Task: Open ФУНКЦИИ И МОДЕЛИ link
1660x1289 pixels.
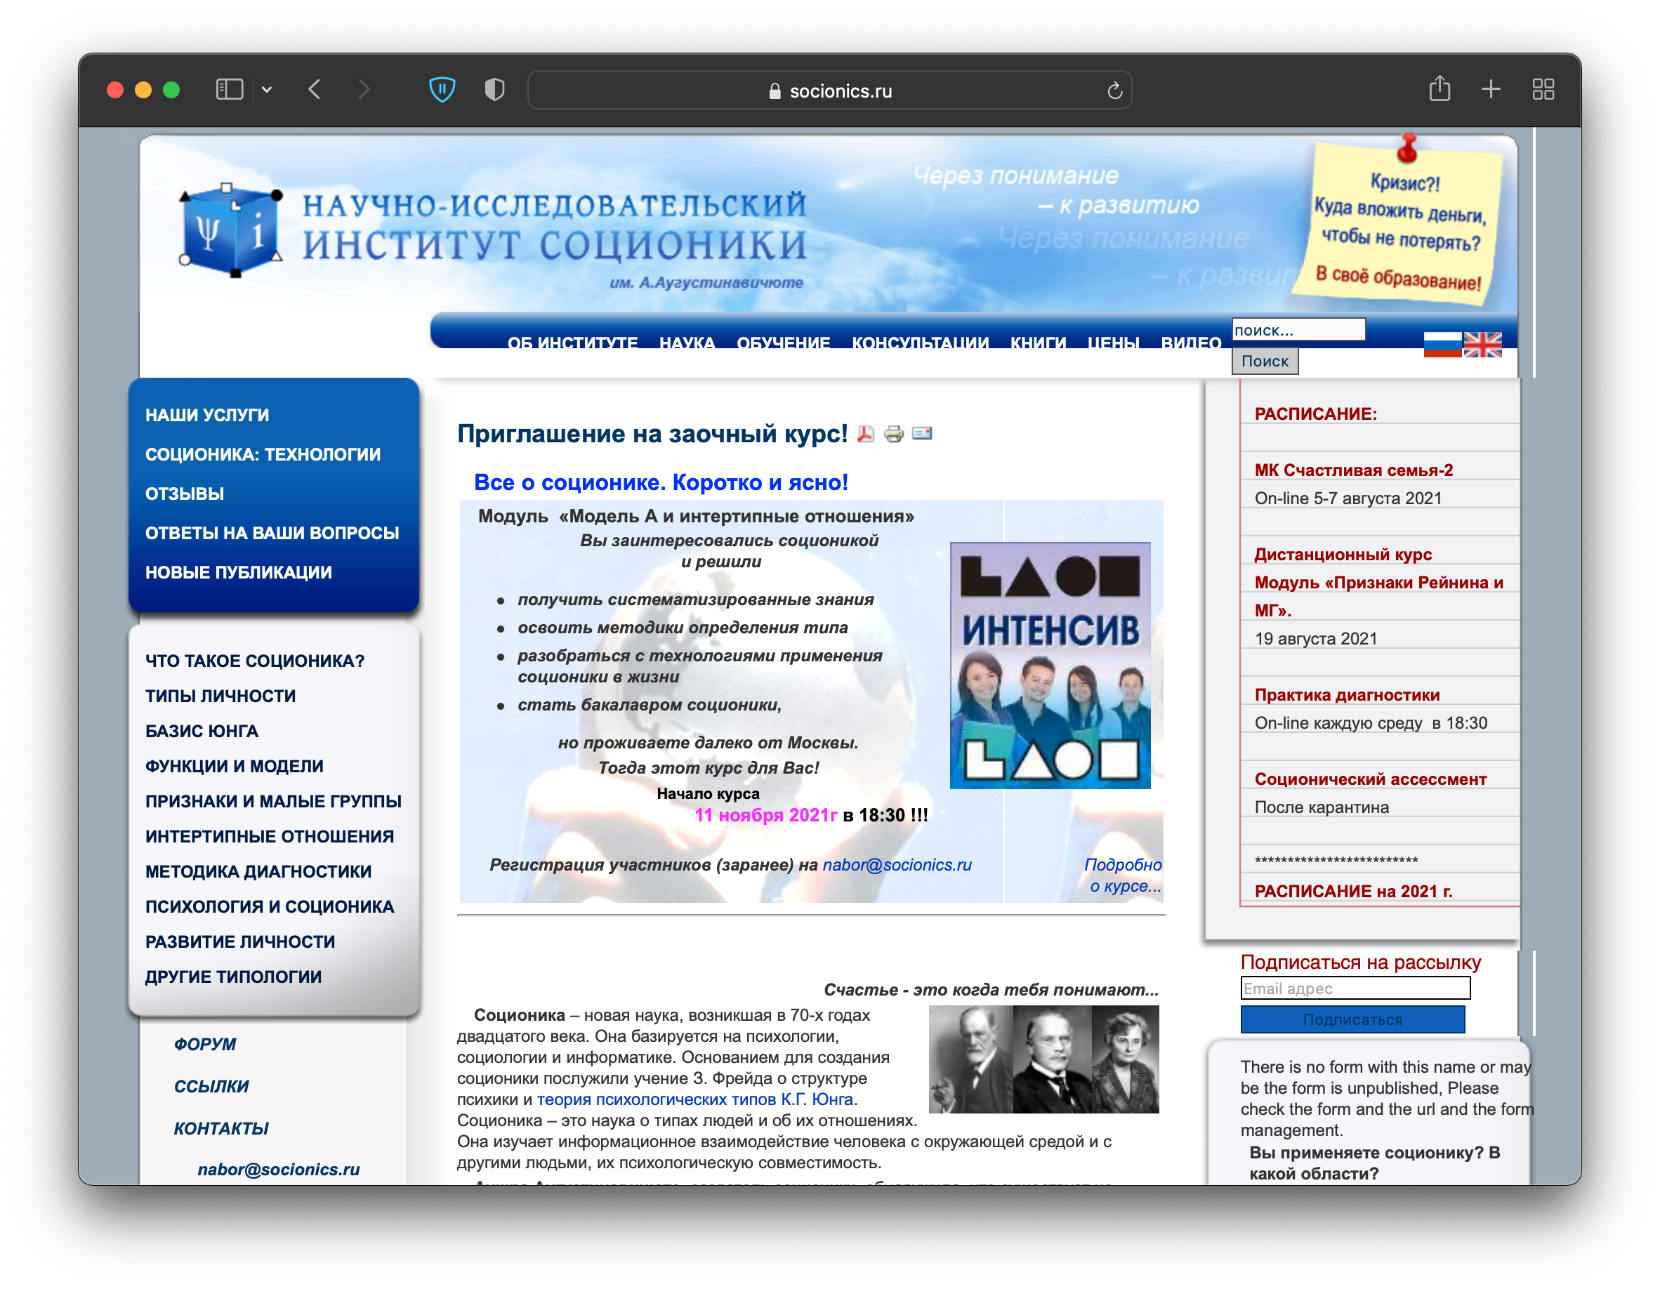Action: click(234, 765)
